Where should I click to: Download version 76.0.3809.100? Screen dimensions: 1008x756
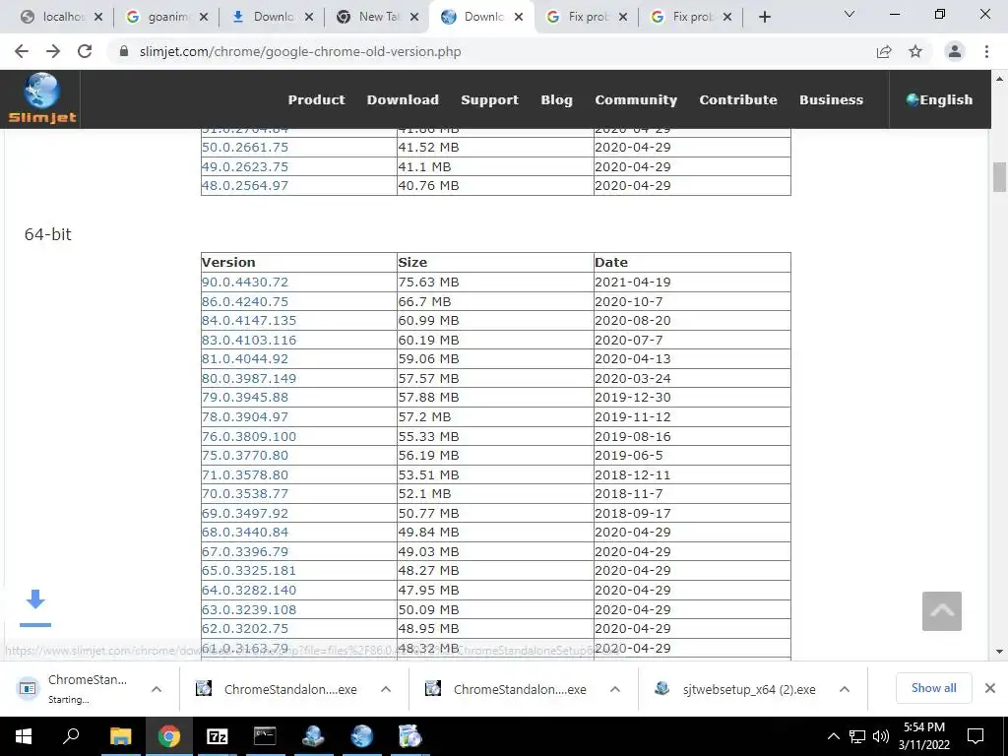tap(249, 436)
